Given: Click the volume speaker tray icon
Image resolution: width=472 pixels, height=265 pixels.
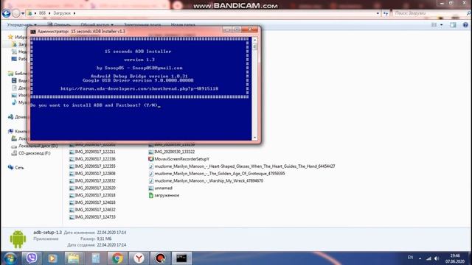Looking at the screenshot, I should click(x=437, y=258).
